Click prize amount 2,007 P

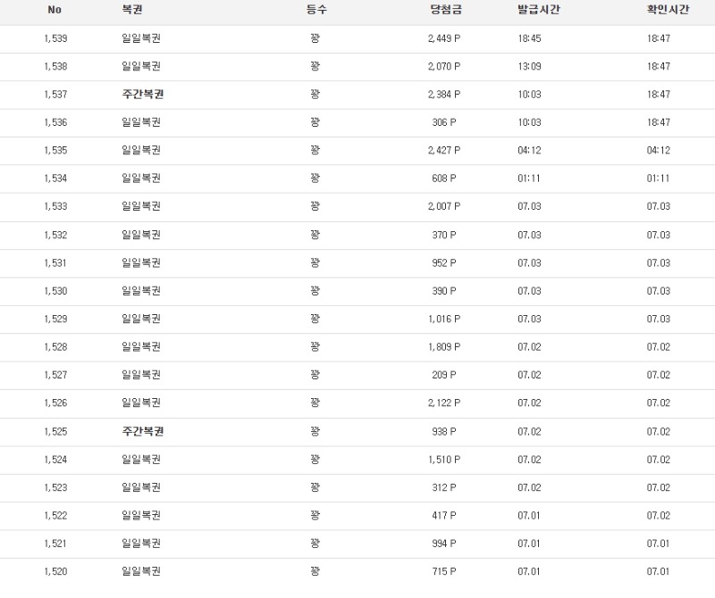click(x=444, y=207)
